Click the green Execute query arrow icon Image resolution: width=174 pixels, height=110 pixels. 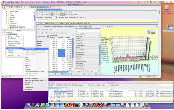(40, 14)
